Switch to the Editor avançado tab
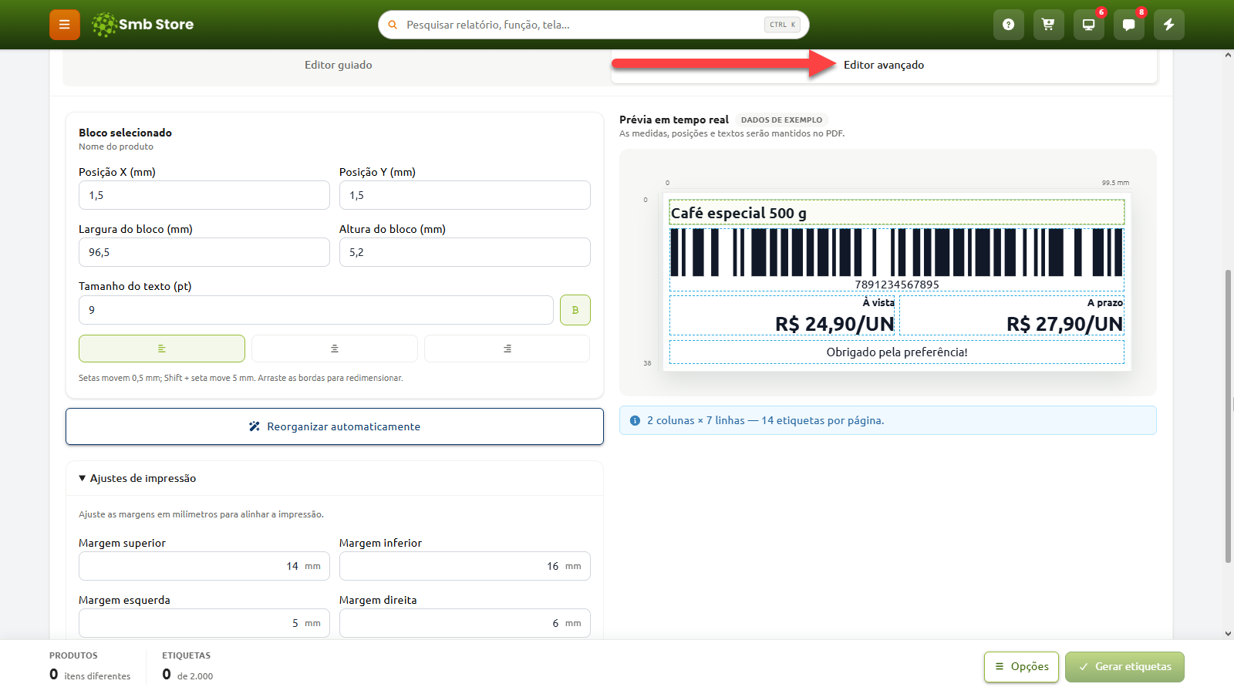This screenshot has width=1234, height=694. pyautogui.click(x=884, y=65)
